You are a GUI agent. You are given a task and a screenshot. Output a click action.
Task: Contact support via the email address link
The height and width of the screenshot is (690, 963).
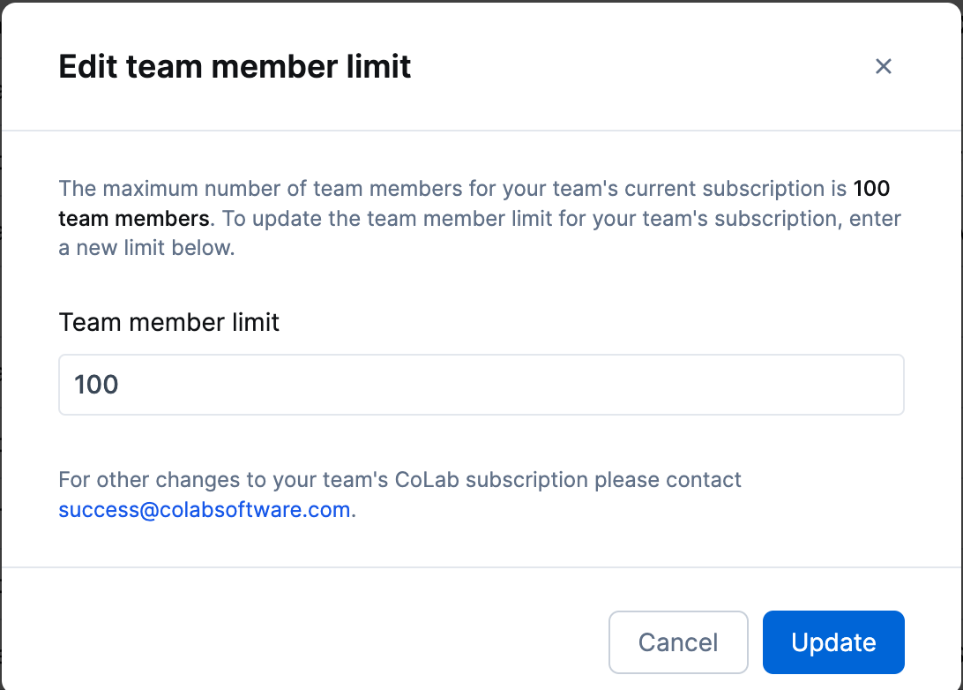pos(205,510)
